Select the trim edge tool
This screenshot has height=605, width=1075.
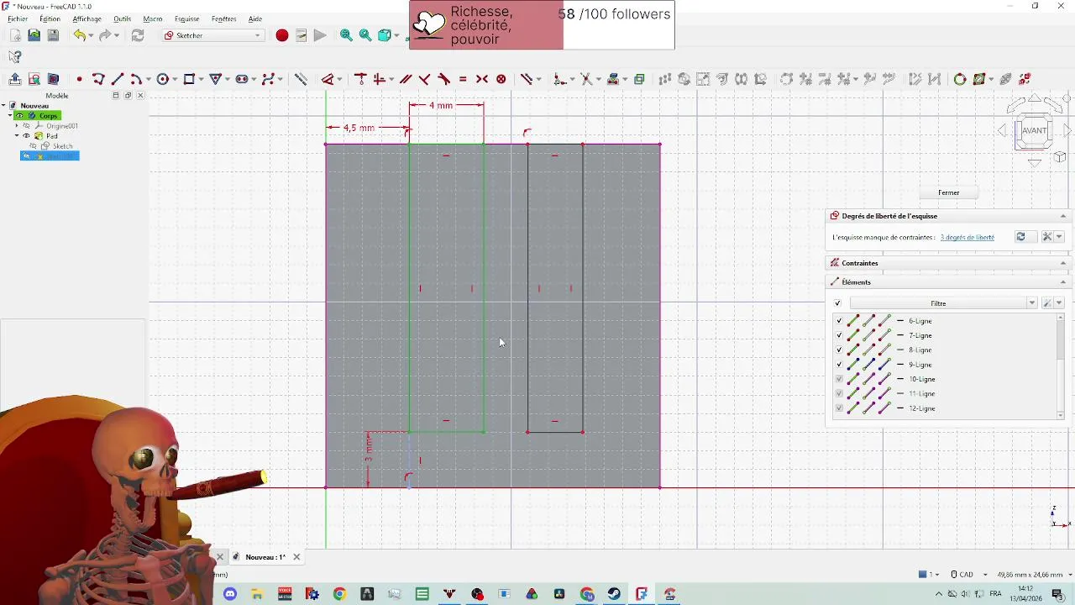[586, 79]
